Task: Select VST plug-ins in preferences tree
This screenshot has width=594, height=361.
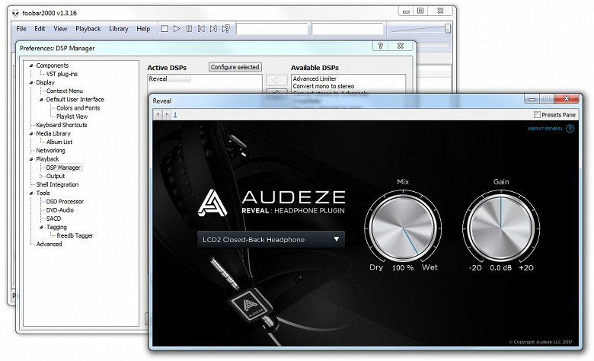Action: [62, 74]
